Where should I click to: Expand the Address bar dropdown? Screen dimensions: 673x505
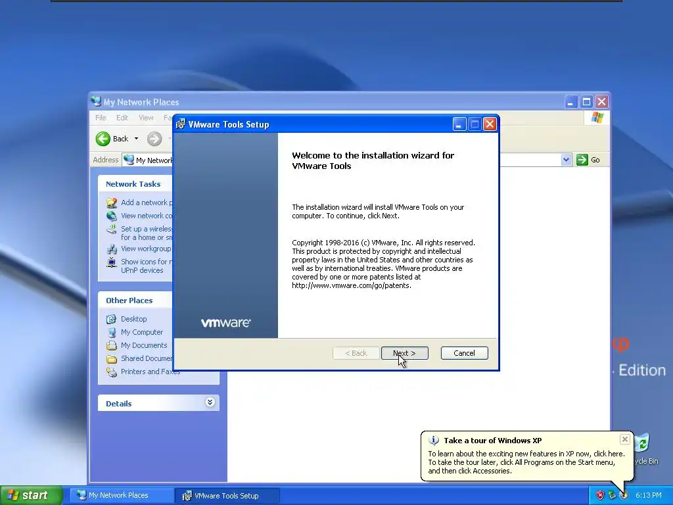click(x=566, y=160)
